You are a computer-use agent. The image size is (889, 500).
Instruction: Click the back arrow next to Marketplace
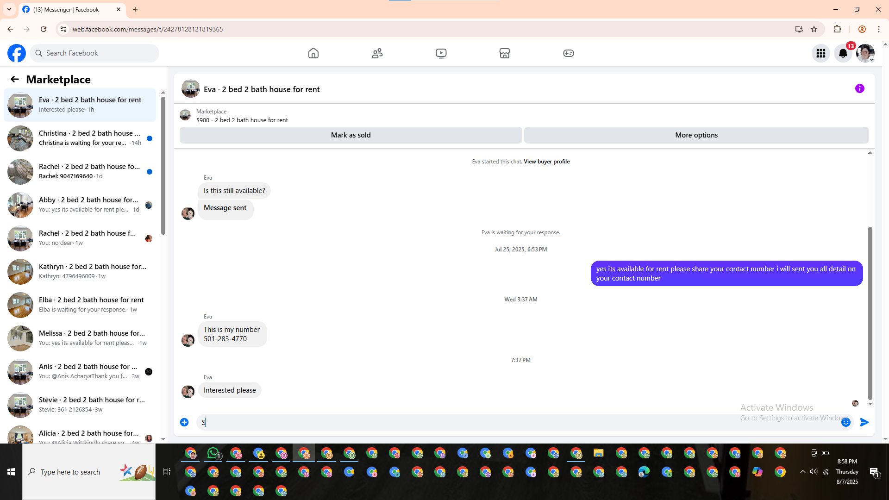tap(15, 80)
